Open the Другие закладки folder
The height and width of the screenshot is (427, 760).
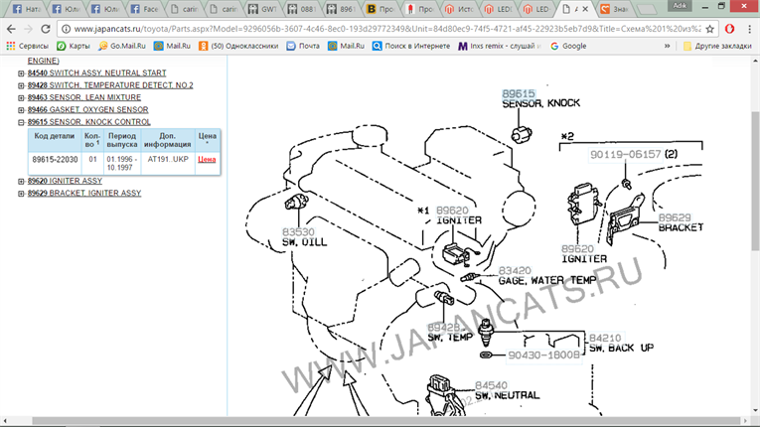[x=715, y=46]
